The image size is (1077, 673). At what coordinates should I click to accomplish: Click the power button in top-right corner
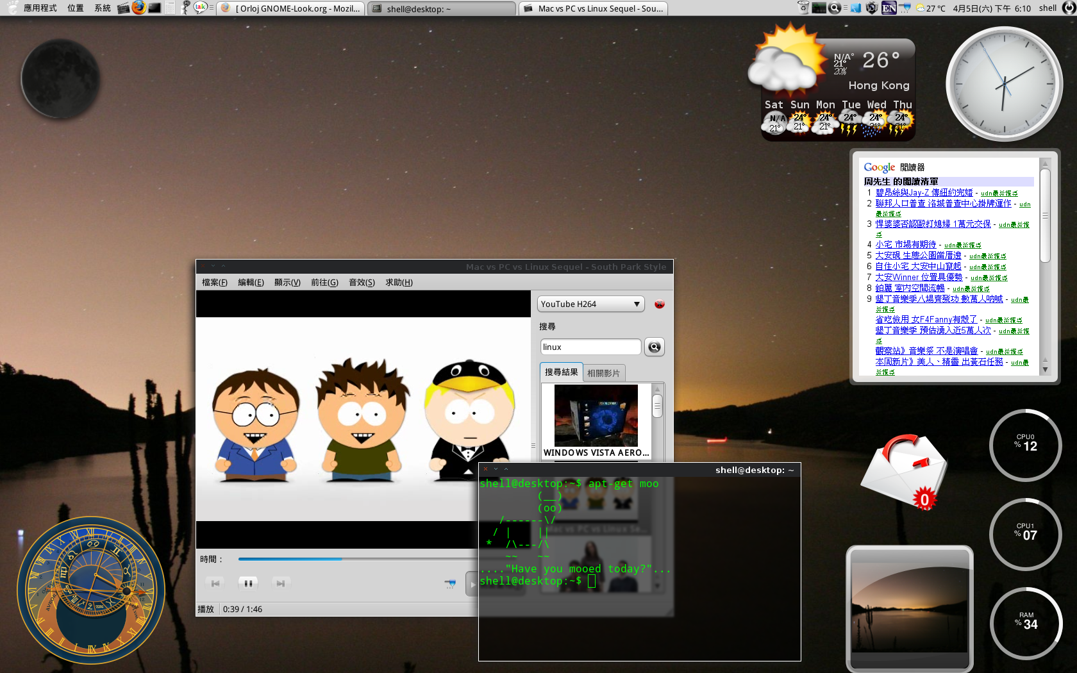(1069, 8)
